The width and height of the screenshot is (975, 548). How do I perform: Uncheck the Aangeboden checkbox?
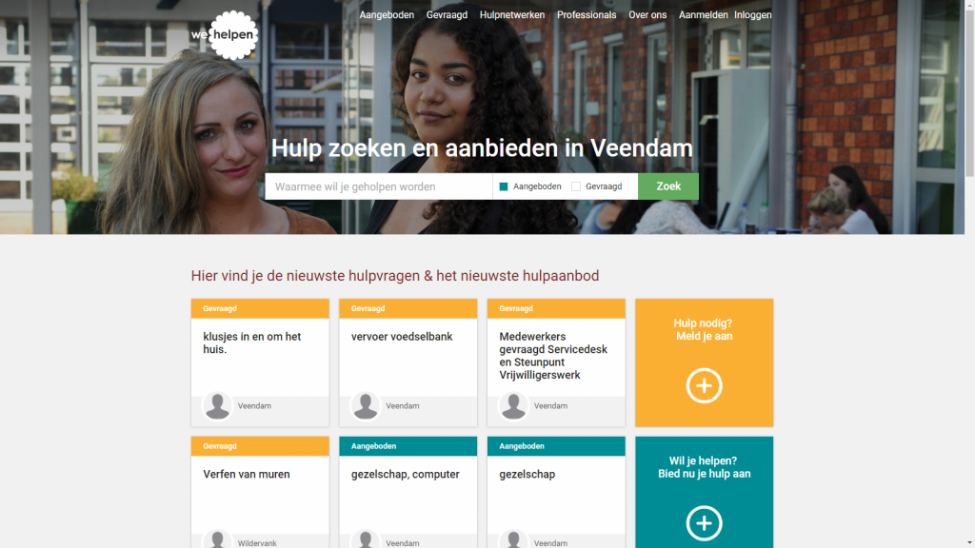click(504, 186)
